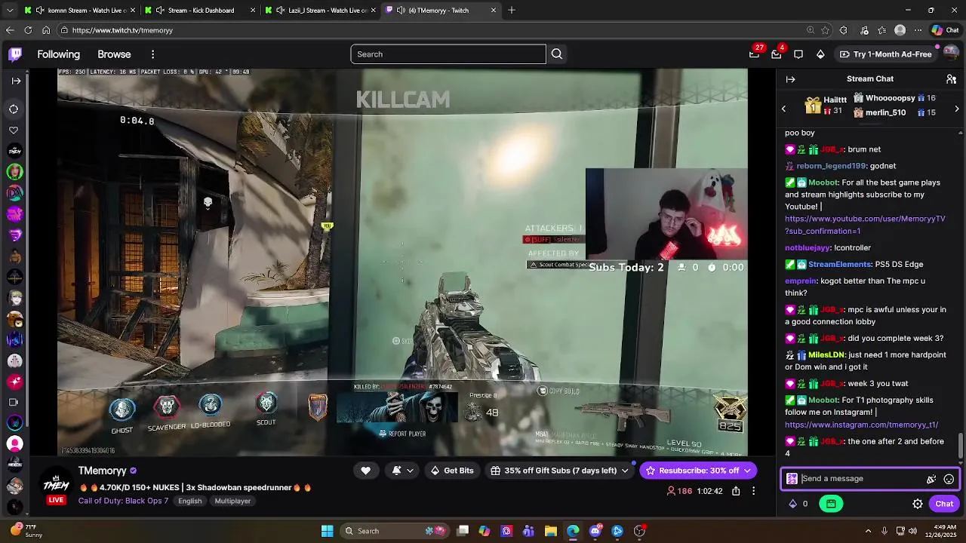
Task: Open Discord from the taskbar
Action: (x=595, y=531)
